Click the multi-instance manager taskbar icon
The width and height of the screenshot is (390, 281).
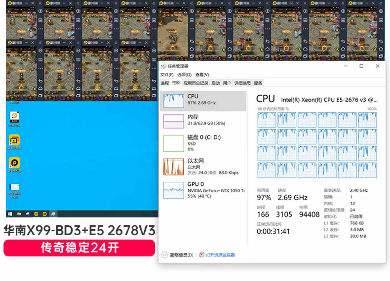click(x=36, y=214)
